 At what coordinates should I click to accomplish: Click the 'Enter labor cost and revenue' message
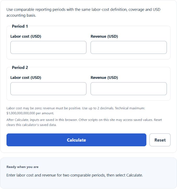(x=75, y=175)
